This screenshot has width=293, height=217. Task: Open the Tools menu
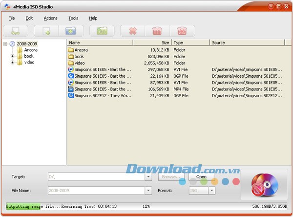point(73,18)
